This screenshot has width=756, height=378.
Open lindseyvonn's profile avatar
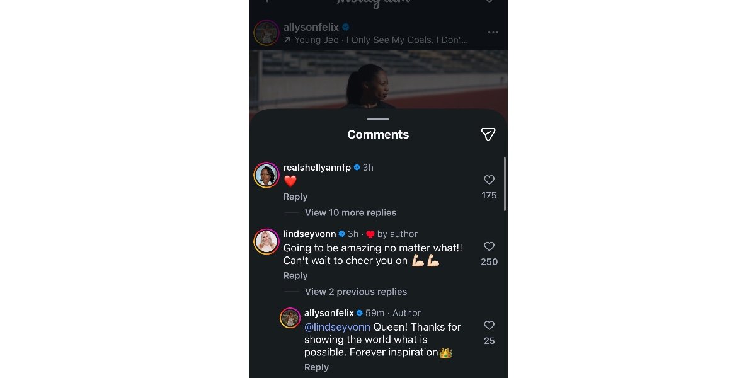(x=266, y=241)
